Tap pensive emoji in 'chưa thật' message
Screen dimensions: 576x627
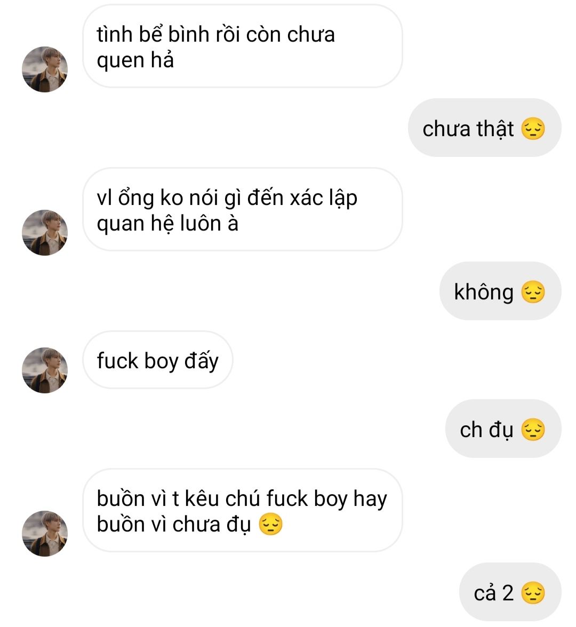point(533,129)
